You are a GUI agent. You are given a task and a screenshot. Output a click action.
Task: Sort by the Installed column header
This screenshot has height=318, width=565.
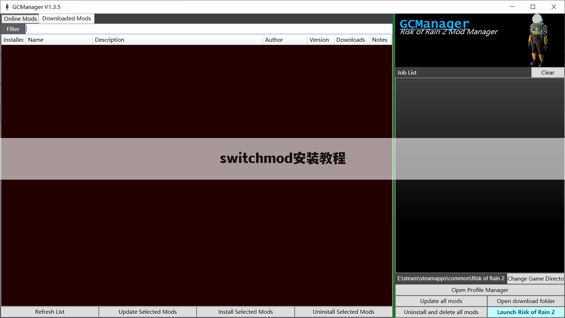pos(13,40)
